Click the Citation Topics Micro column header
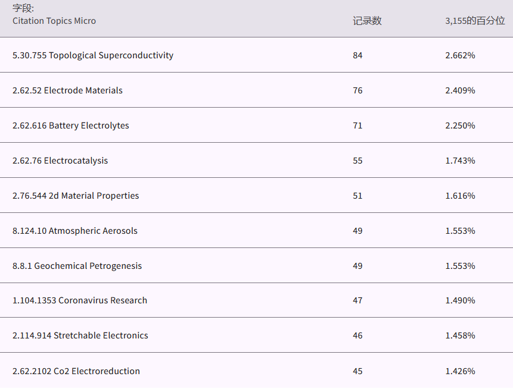 coord(54,21)
